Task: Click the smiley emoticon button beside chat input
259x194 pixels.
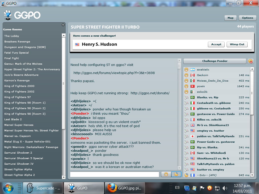Action: [x=166, y=174]
